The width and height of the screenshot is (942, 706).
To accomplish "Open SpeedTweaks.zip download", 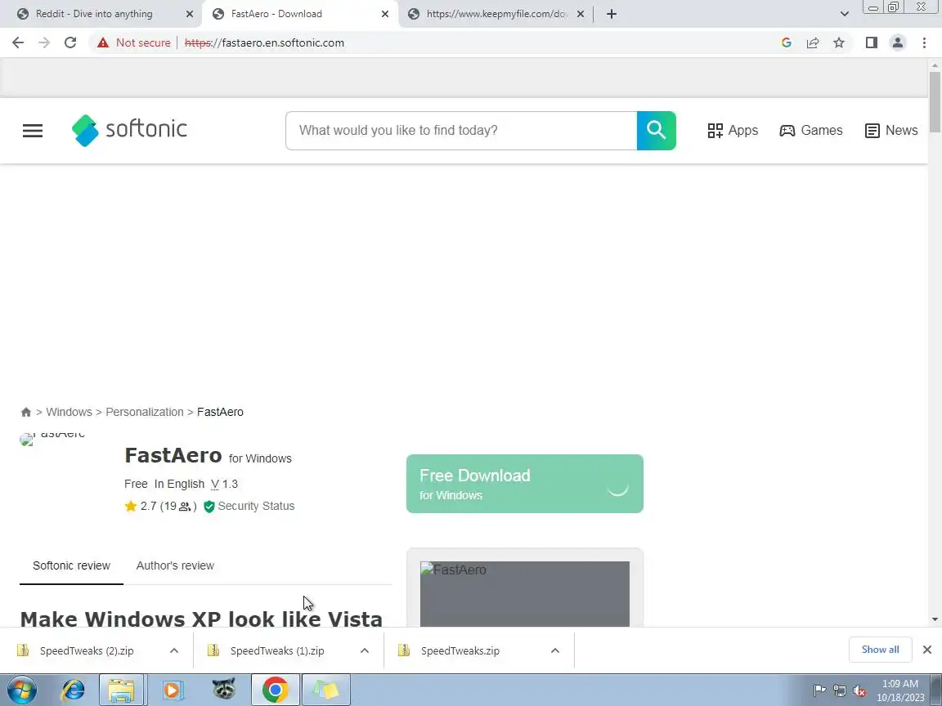I will point(459,650).
